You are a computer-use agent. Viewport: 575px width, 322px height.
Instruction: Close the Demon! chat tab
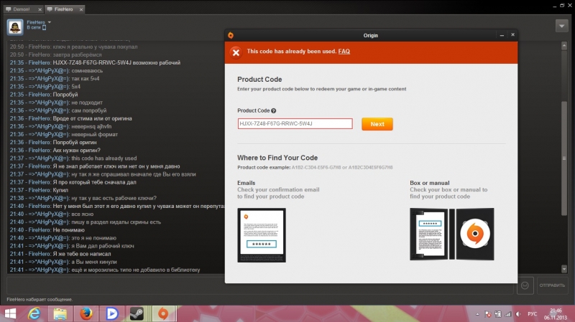tap(40, 9)
